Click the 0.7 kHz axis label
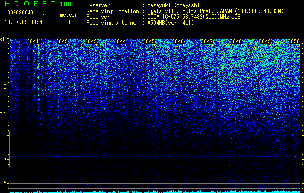The height and width of the screenshot is (193, 304). (4, 159)
